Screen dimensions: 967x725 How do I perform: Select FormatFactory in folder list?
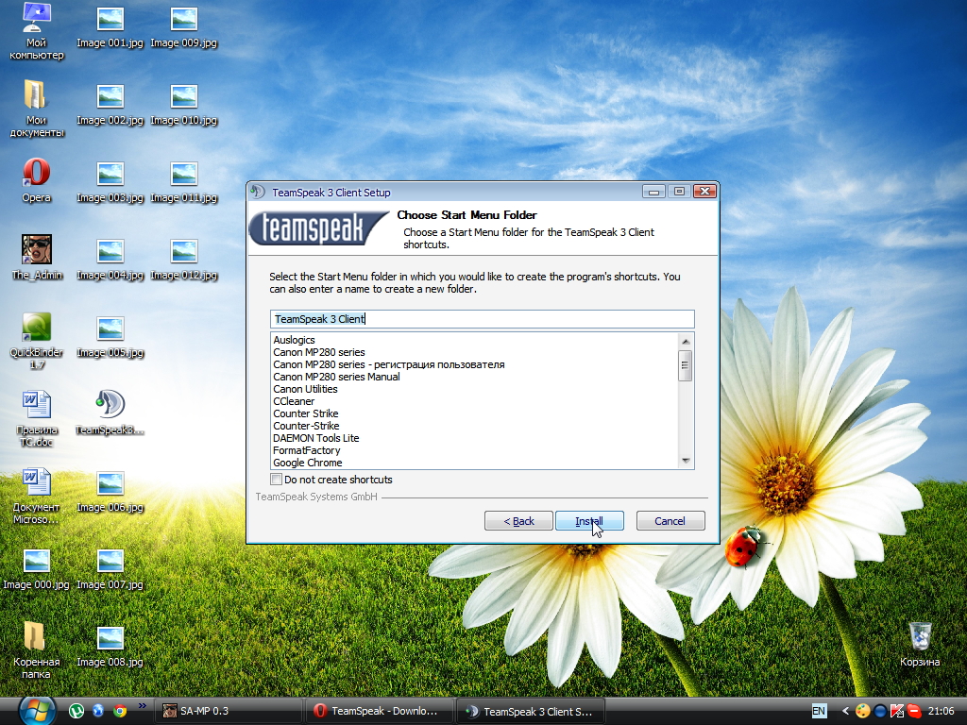pyautogui.click(x=307, y=450)
